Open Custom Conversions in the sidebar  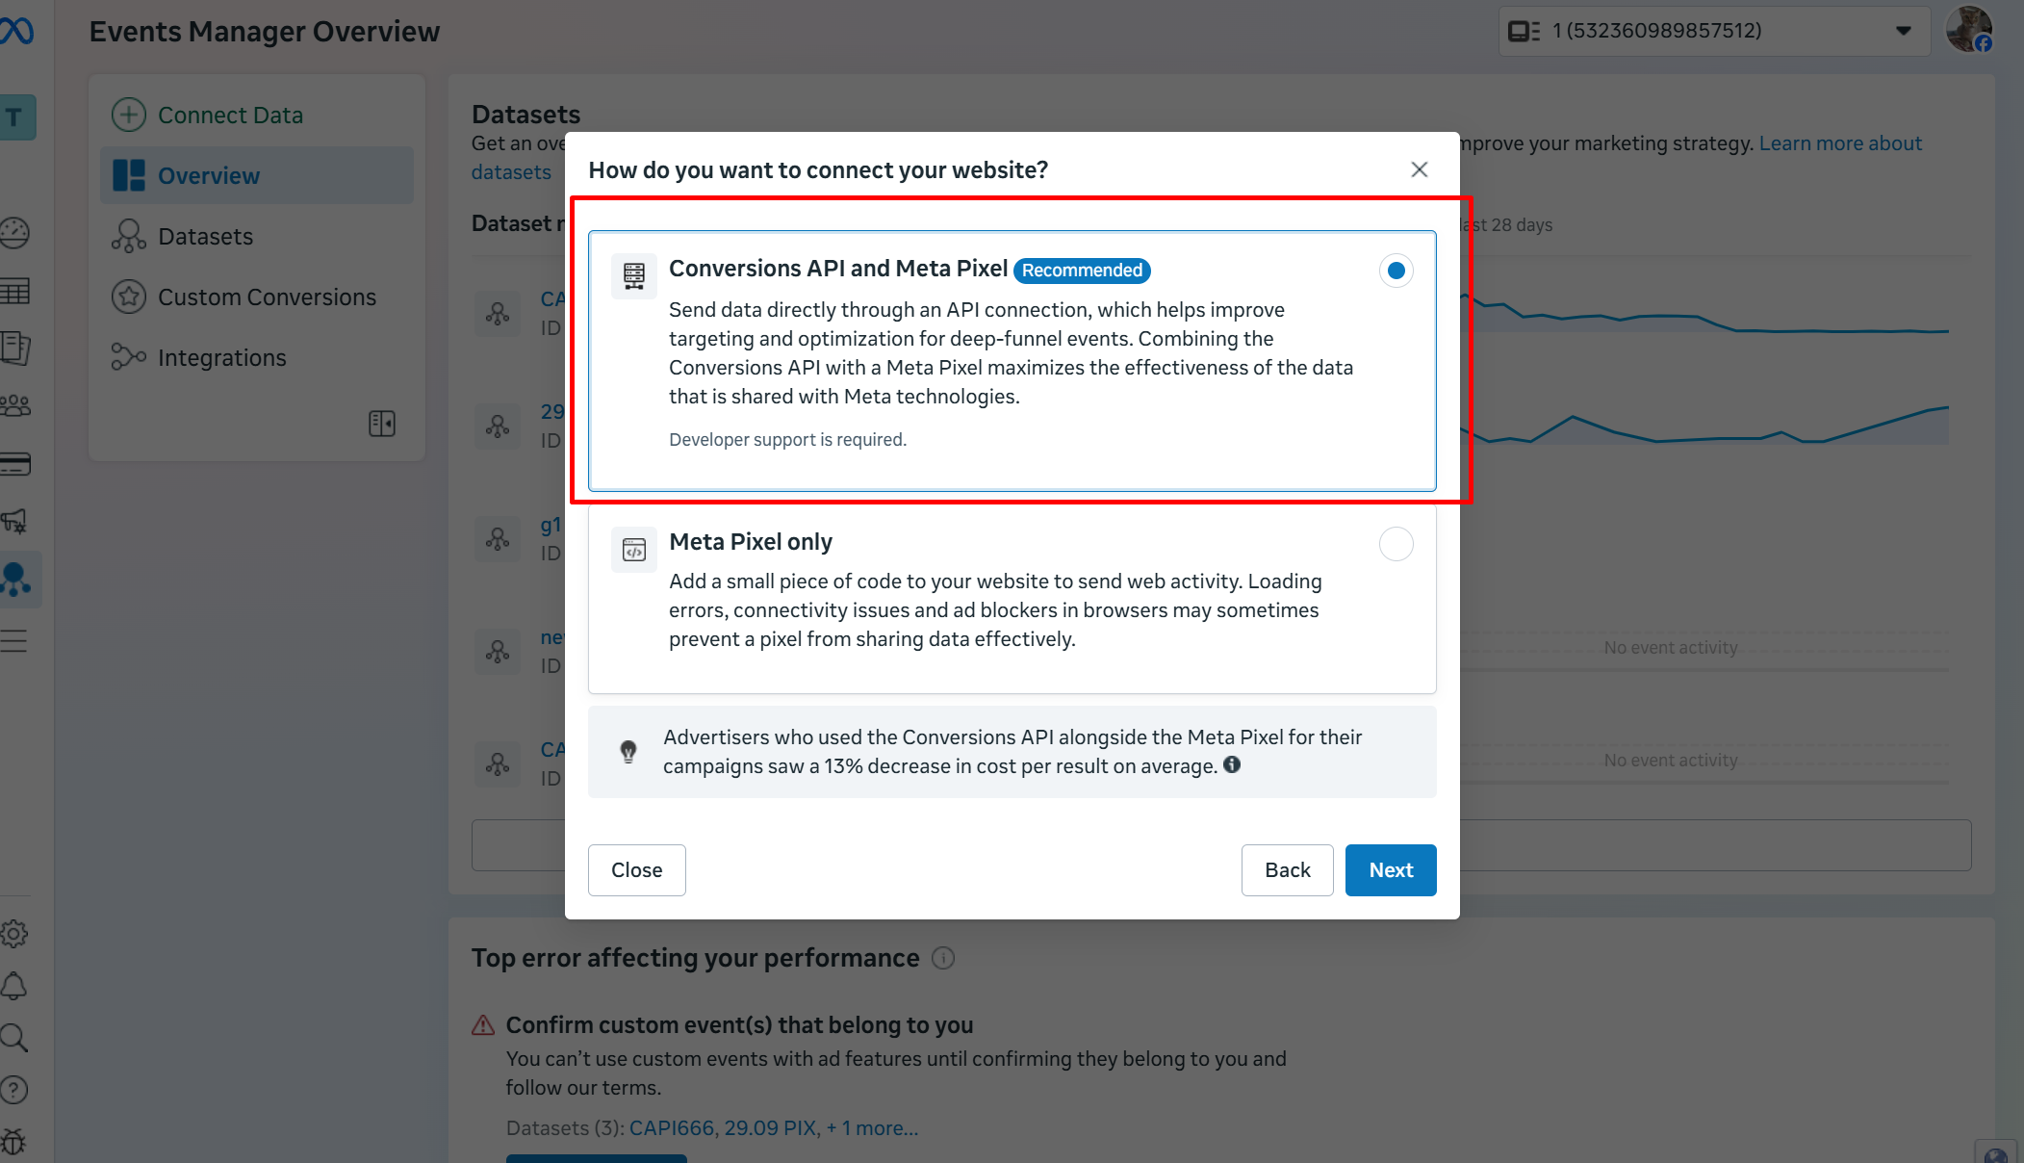coord(267,297)
